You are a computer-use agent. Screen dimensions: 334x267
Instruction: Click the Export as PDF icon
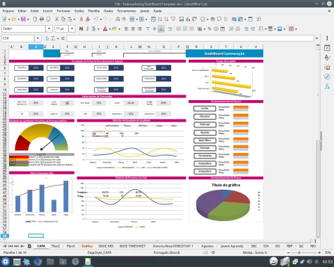pyautogui.click(x=35, y=19)
